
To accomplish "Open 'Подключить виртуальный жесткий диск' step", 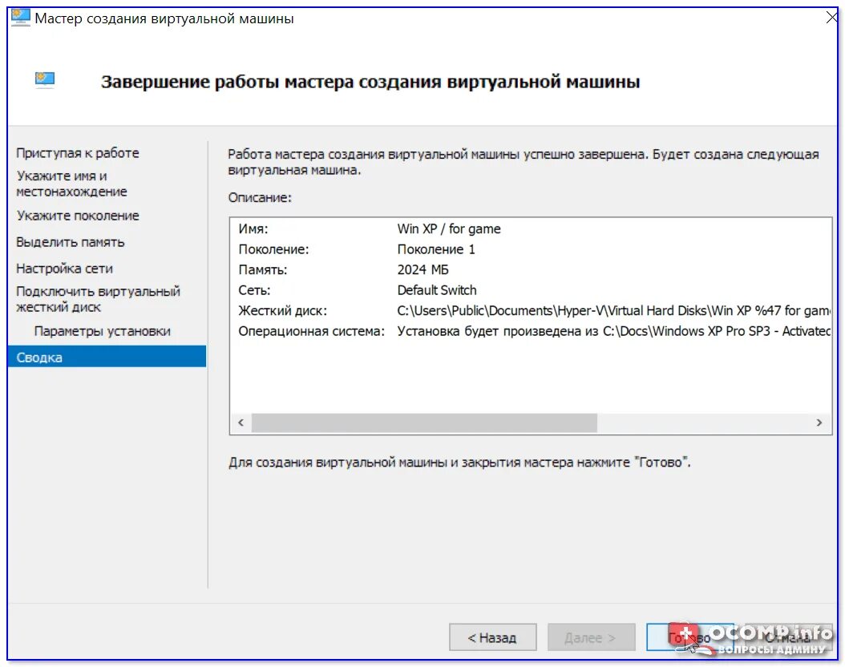I will click(98, 299).
